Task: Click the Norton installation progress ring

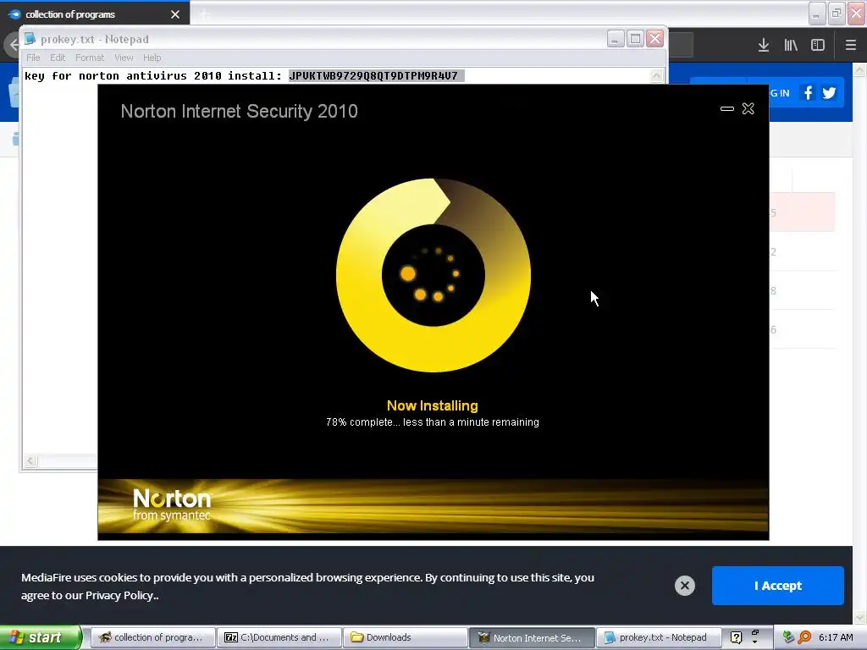Action: pos(433,275)
